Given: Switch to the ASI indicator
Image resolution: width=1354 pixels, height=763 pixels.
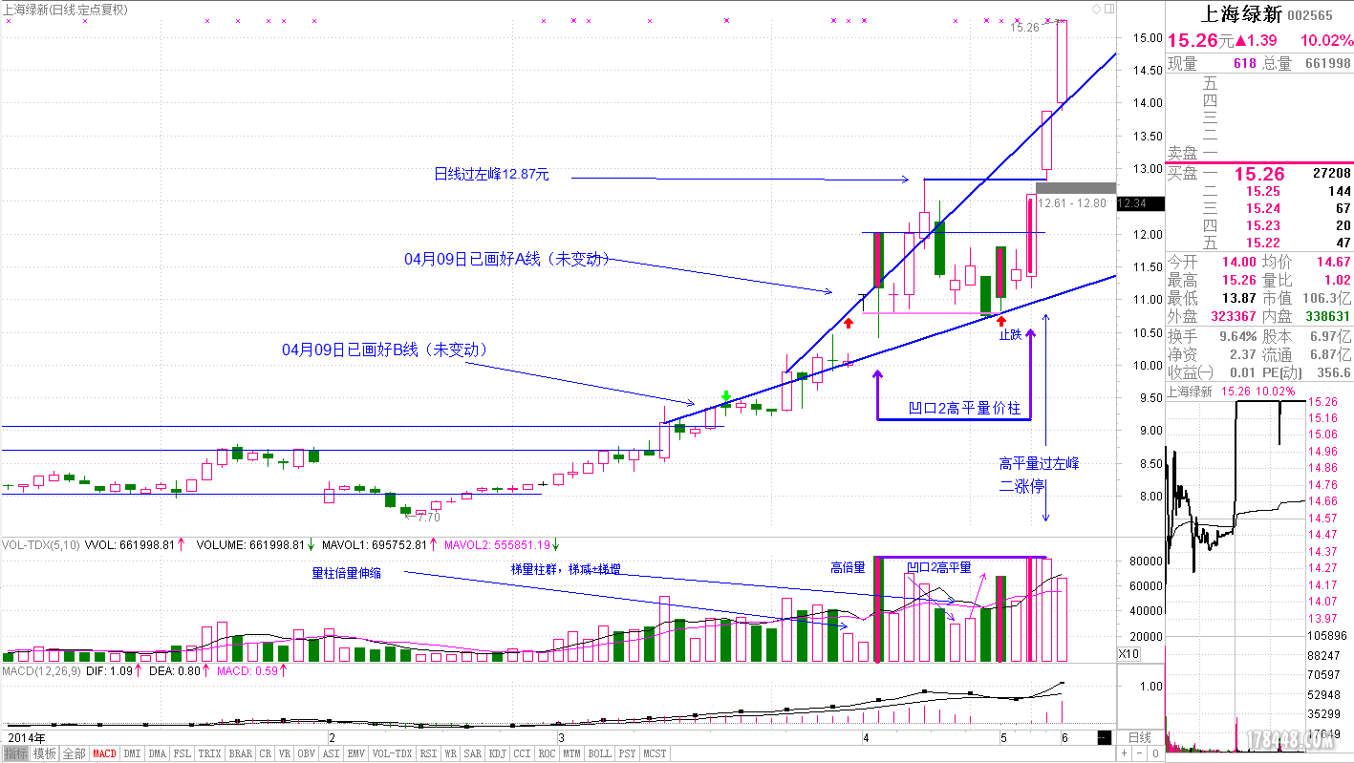Looking at the screenshot, I should [x=331, y=753].
